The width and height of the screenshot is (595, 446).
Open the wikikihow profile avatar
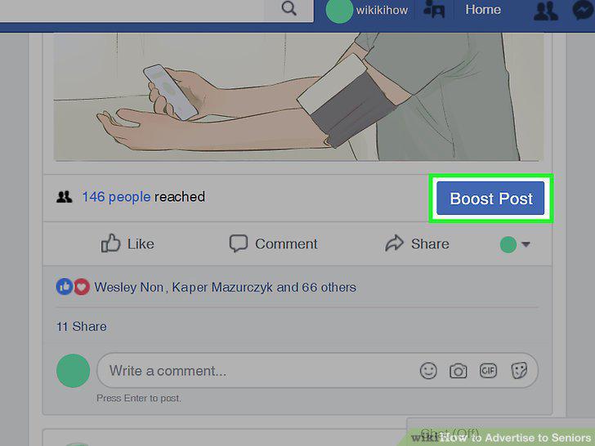coord(339,10)
